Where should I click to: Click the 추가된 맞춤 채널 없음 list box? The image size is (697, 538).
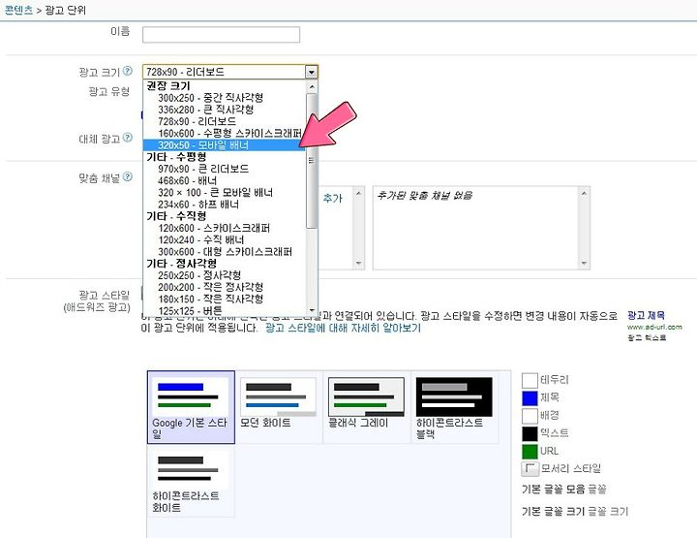click(x=481, y=228)
